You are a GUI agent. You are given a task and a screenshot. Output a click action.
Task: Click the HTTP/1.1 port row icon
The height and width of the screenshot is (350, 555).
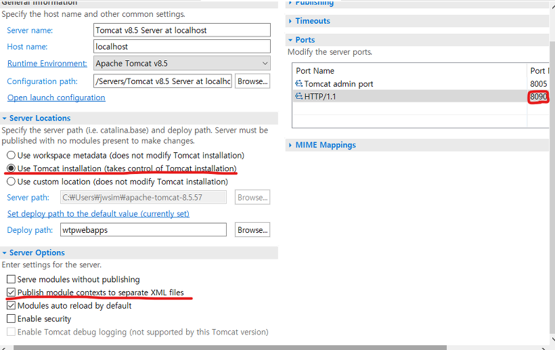pos(299,96)
